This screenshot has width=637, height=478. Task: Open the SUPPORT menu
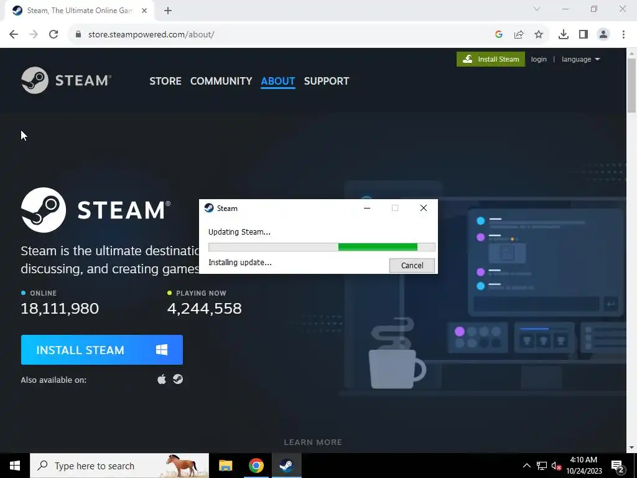(327, 81)
